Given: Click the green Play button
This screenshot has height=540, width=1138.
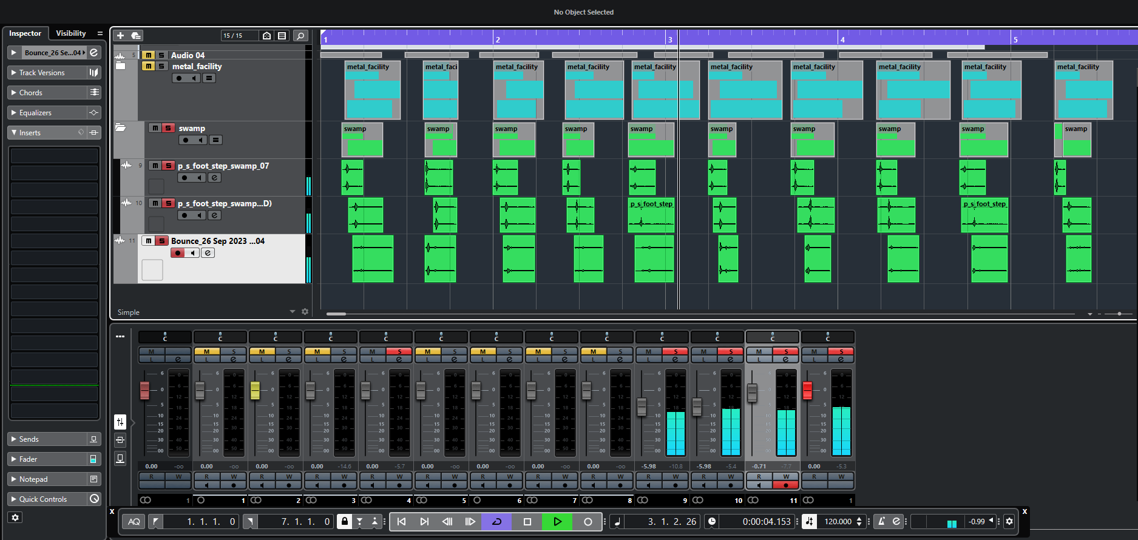Looking at the screenshot, I should pos(557,522).
